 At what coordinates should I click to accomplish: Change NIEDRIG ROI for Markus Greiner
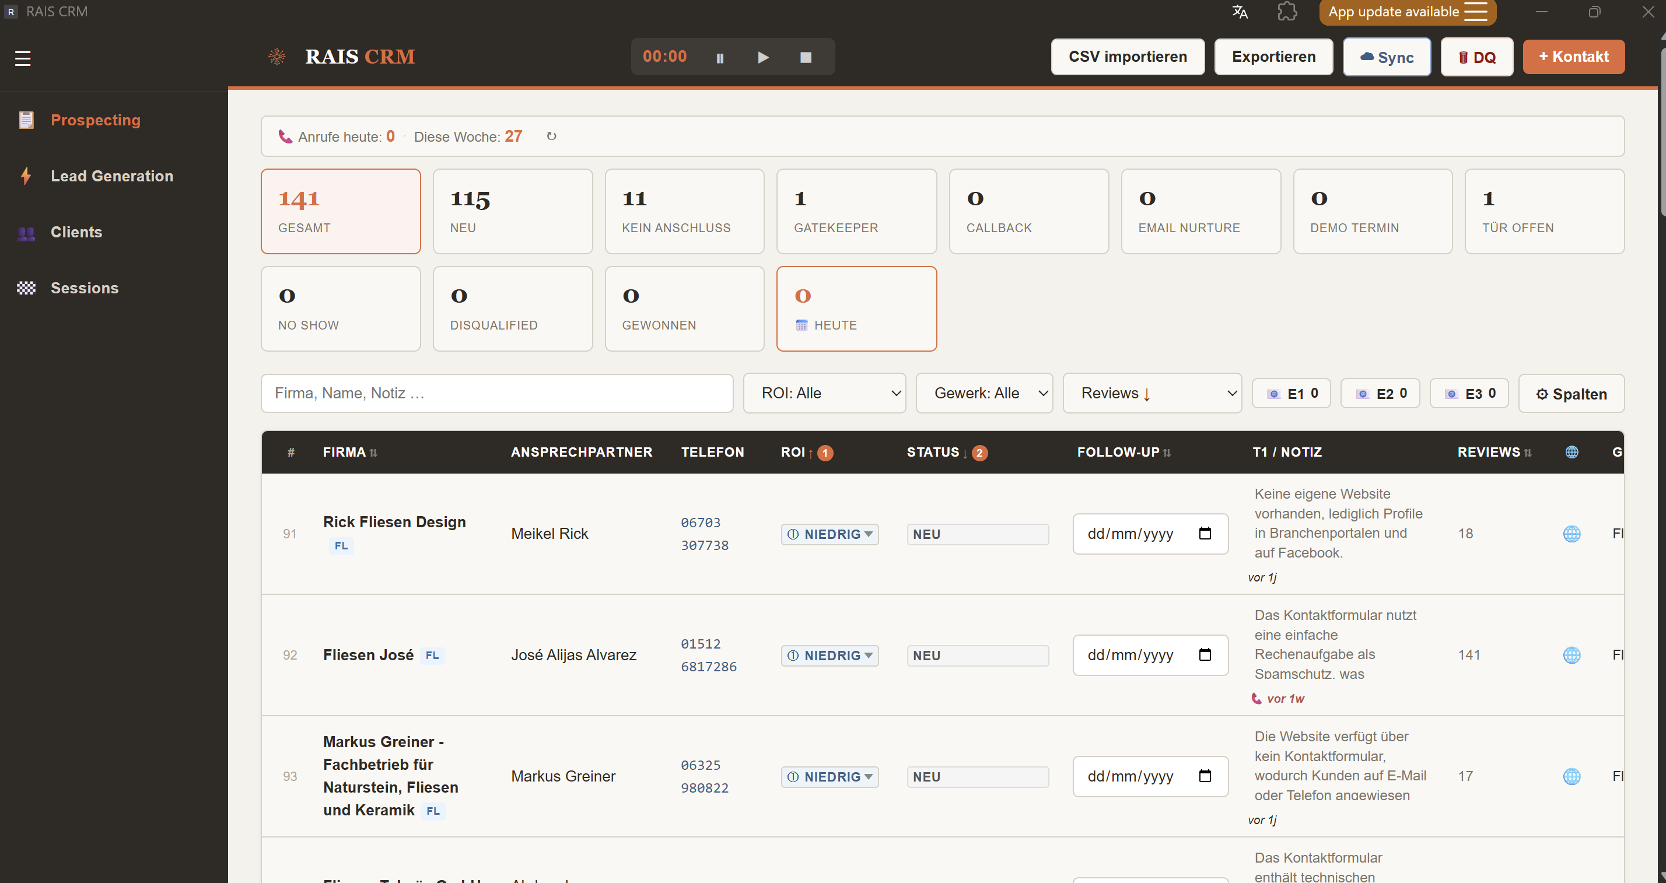point(829,777)
